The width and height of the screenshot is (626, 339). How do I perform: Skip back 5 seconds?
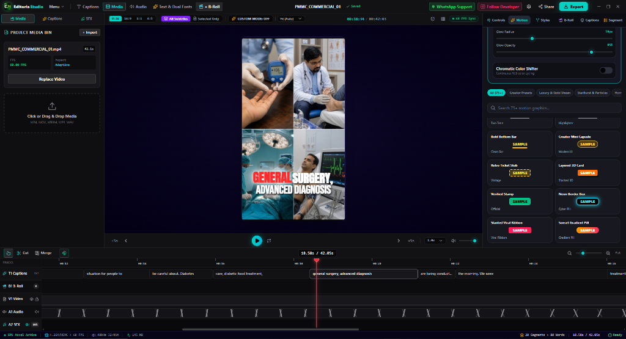pos(115,241)
